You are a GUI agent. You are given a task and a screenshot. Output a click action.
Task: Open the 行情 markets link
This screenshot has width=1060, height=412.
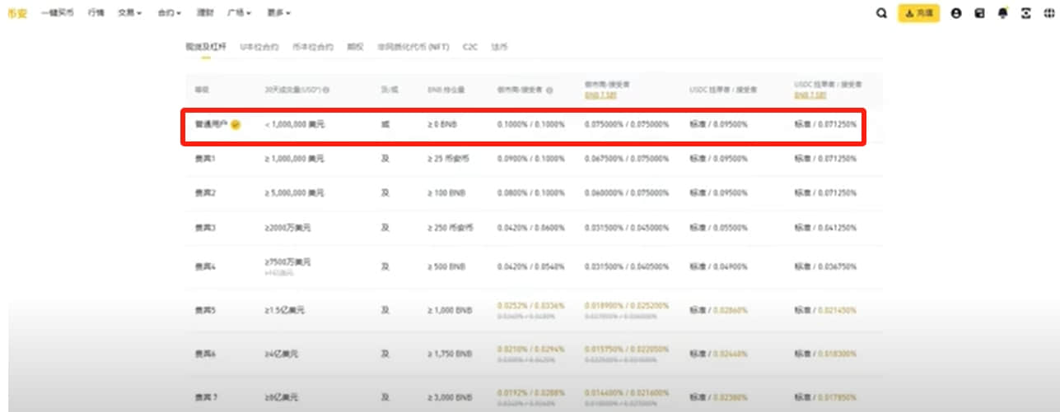(96, 13)
